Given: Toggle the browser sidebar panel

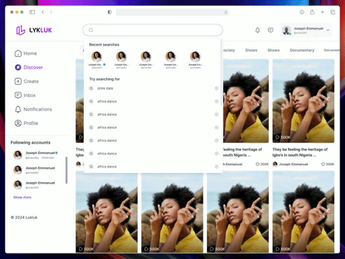Looking at the screenshot, I should tap(32, 12).
